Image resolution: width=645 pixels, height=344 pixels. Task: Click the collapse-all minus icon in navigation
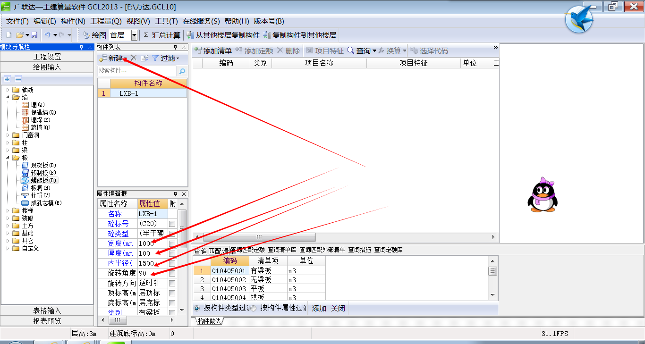[x=18, y=79]
